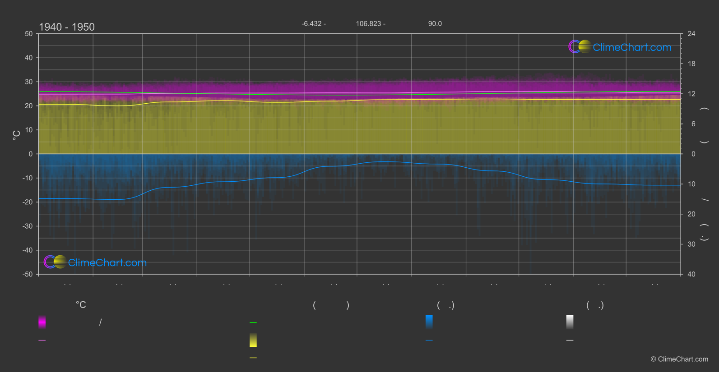Click the white line legend marker
This screenshot has height=372, width=719.
pyautogui.click(x=570, y=340)
